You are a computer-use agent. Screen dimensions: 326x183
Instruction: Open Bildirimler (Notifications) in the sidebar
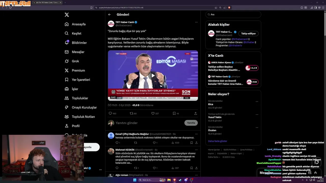tap(76, 43)
